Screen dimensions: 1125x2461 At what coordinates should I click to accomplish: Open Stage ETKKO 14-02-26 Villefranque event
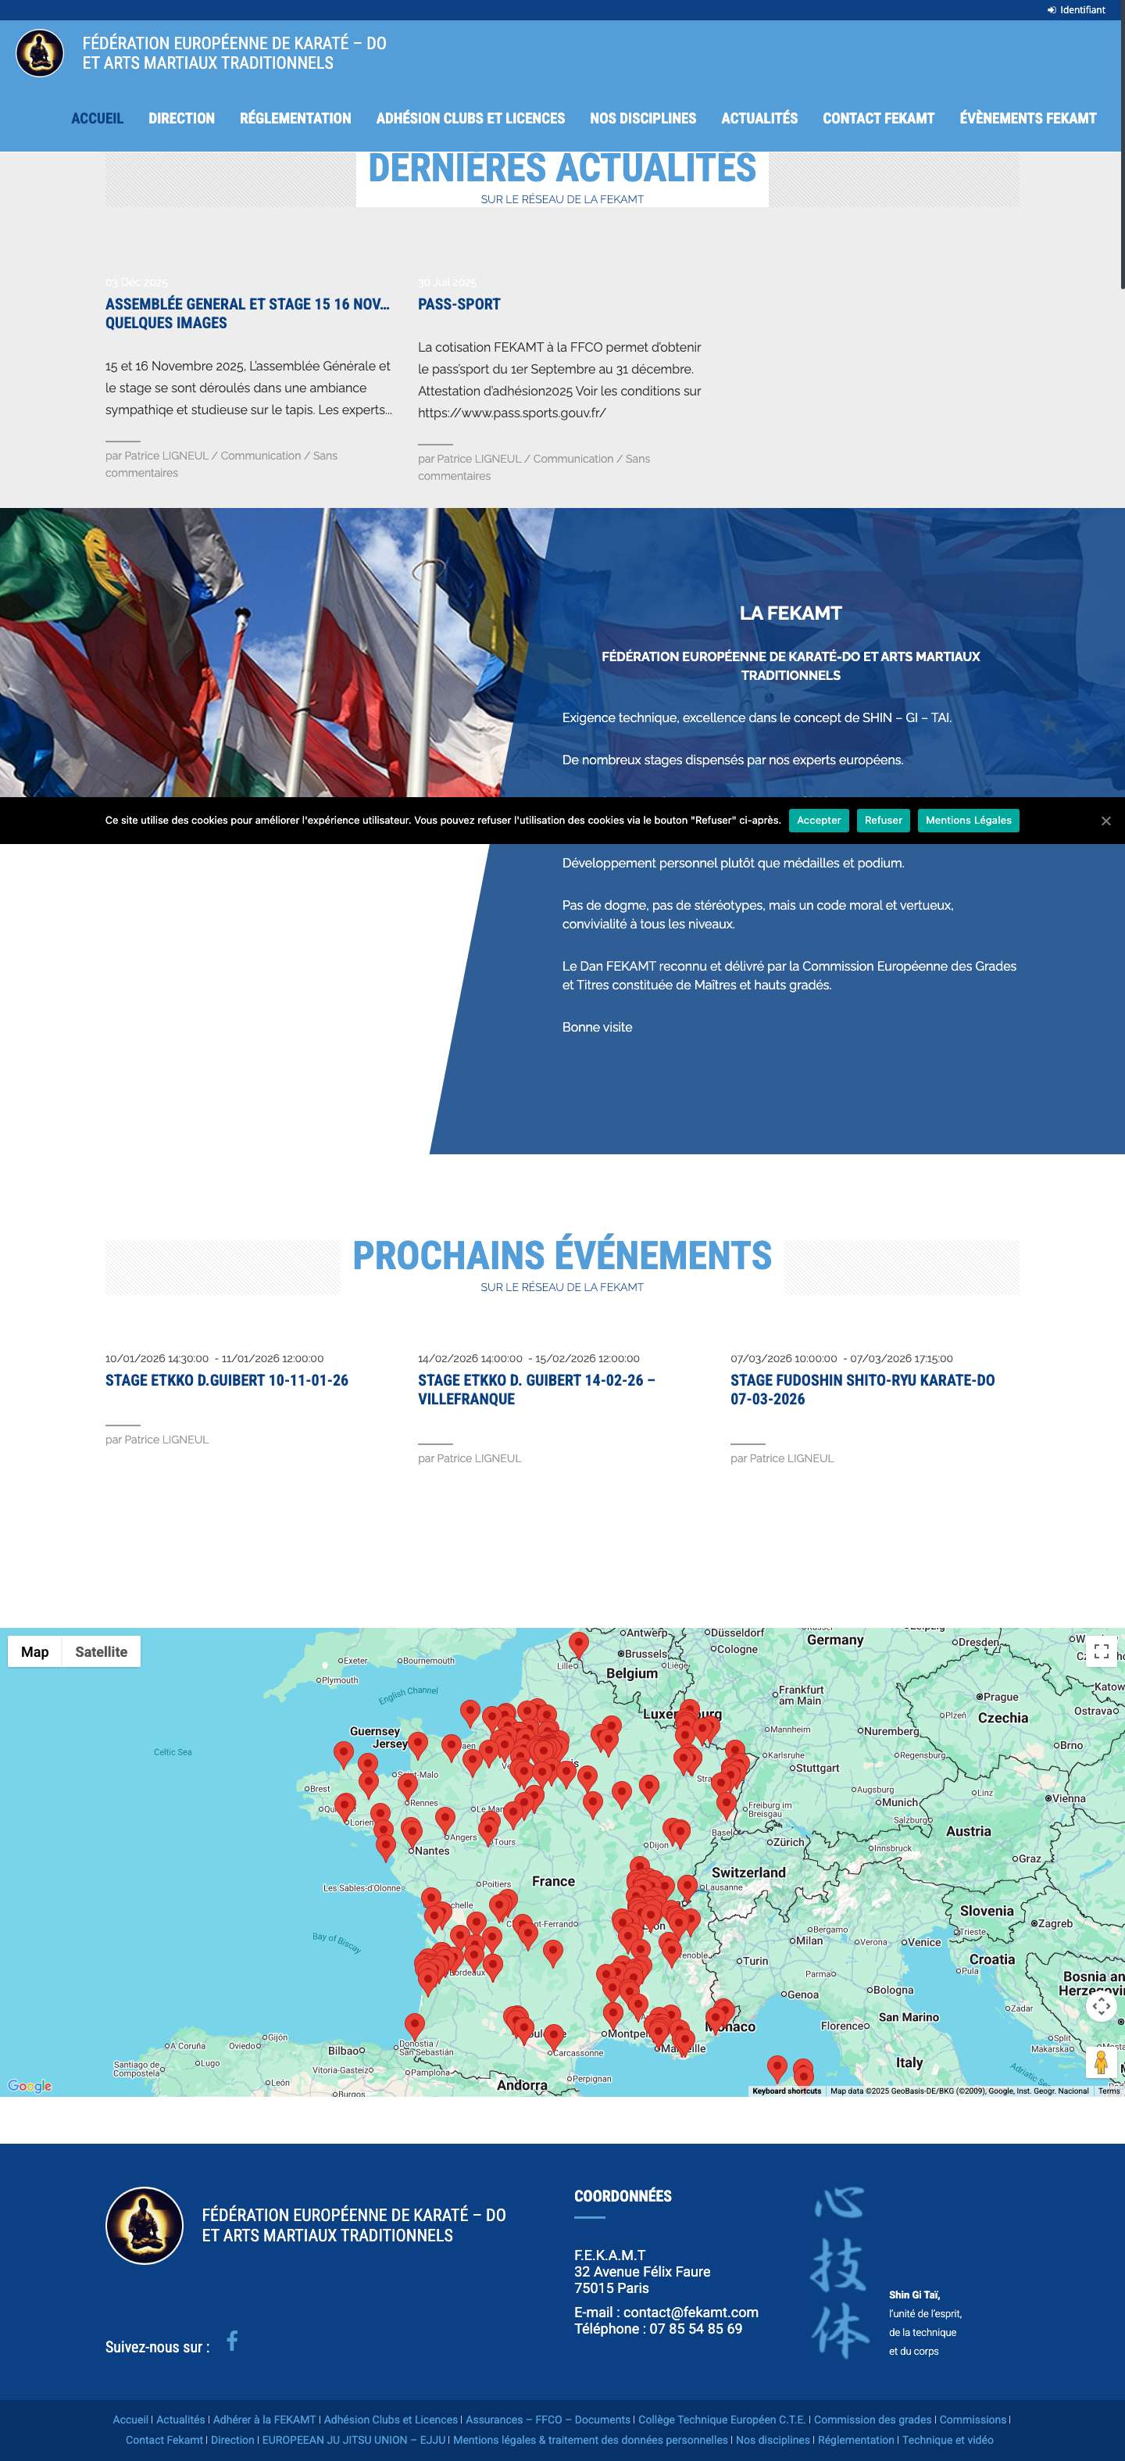537,1390
